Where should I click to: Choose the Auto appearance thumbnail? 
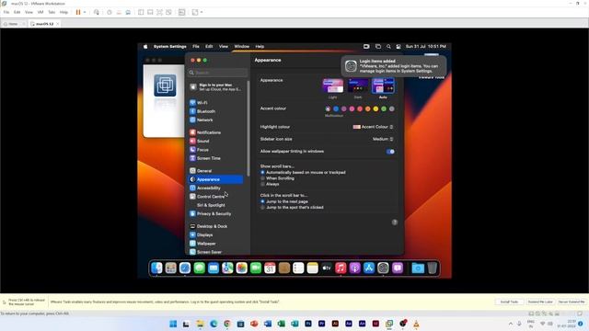coord(383,86)
